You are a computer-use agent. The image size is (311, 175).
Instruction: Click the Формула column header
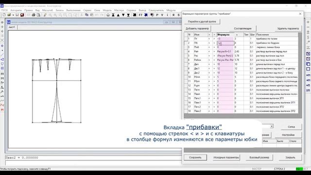[x=225, y=35]
